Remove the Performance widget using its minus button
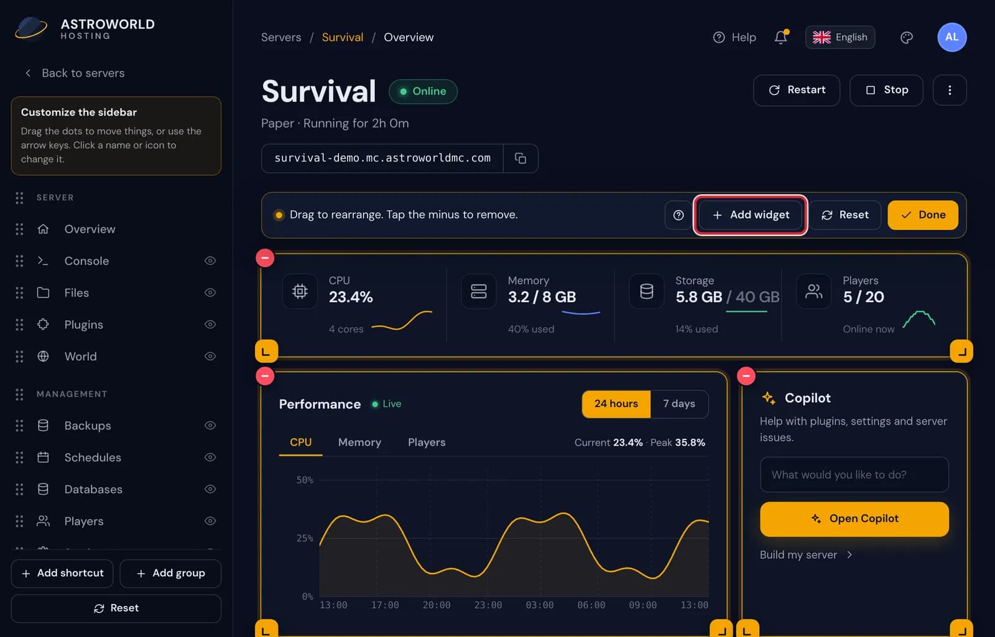 (x=265, y=376)
